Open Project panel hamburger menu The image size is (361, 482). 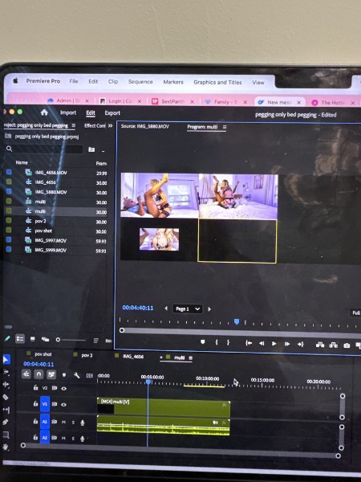click(73, 125)
